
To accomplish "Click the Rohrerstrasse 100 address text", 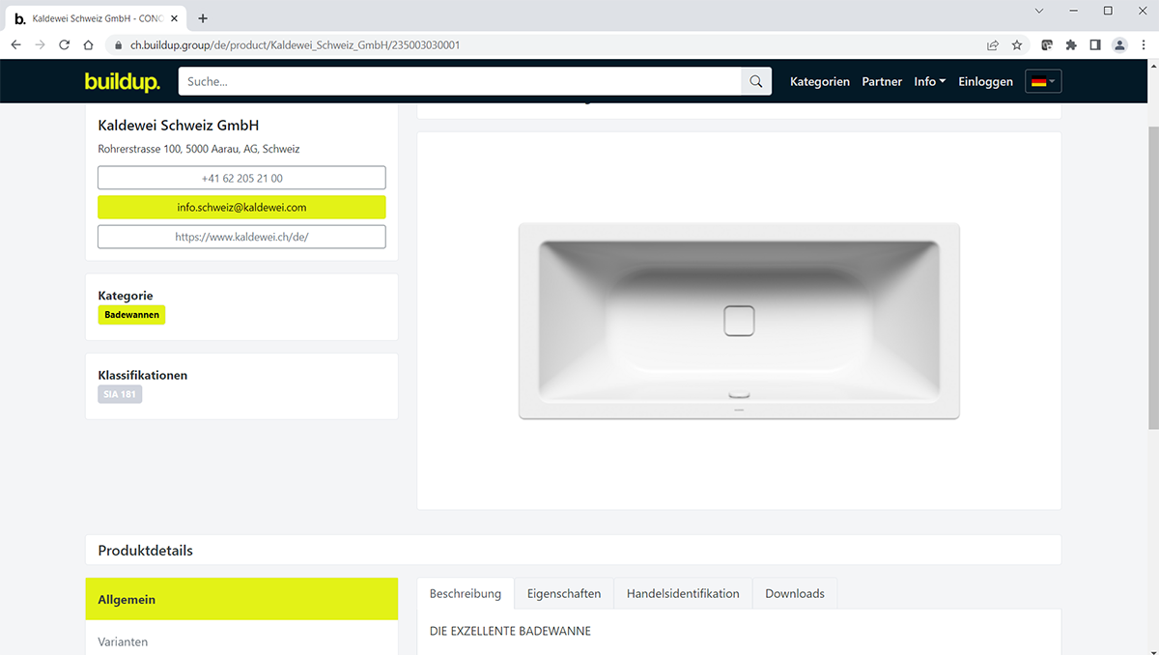I will click(199, 150).
